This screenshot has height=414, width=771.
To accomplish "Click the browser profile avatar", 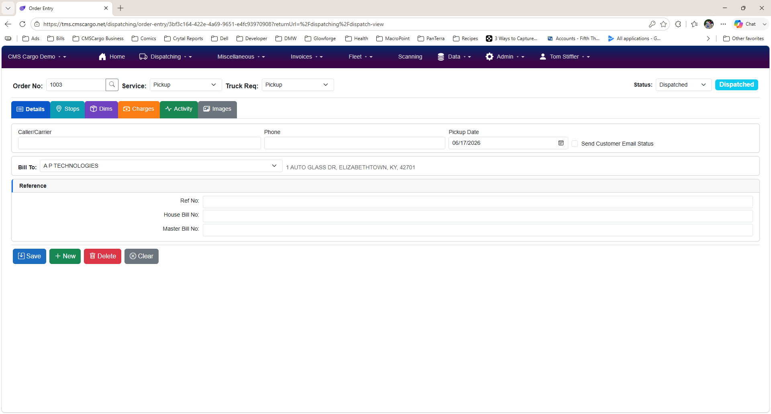I will tap(709, 24).
